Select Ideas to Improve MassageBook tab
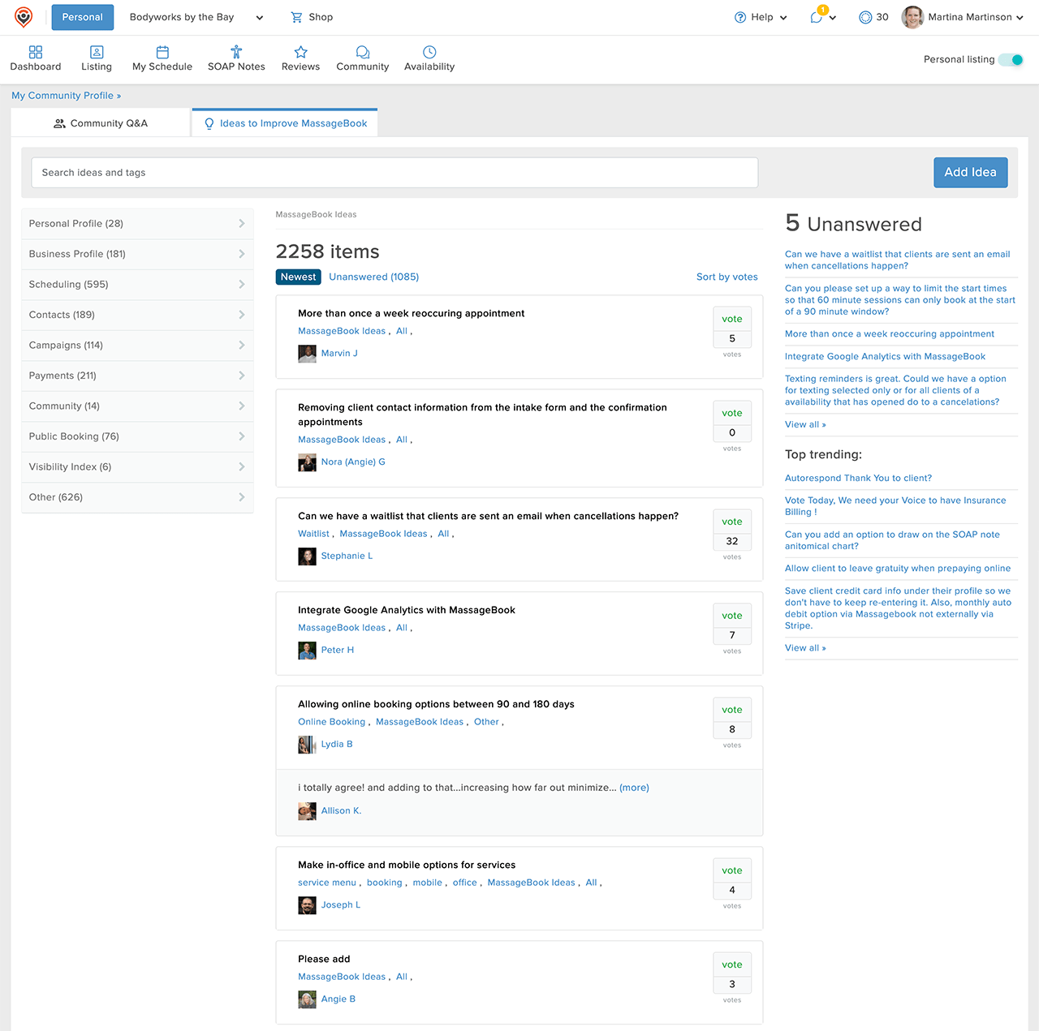Screen dimensions: 1039x1031 point(285,123)
